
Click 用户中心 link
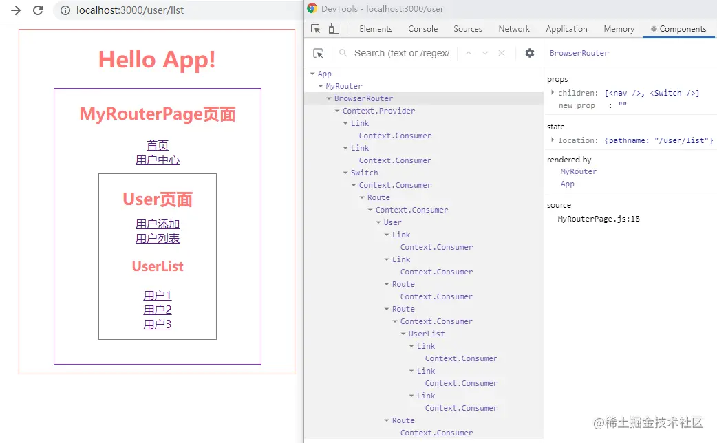[158, 160]
